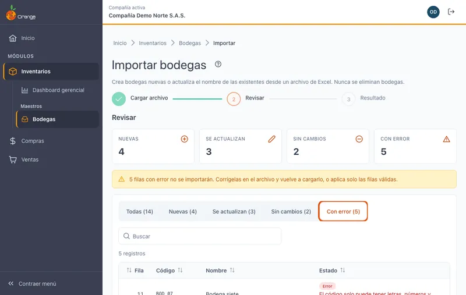The image size is (466, 295).
Task: Collapse the menu with Contraer menú
Action: coord(51,283)
